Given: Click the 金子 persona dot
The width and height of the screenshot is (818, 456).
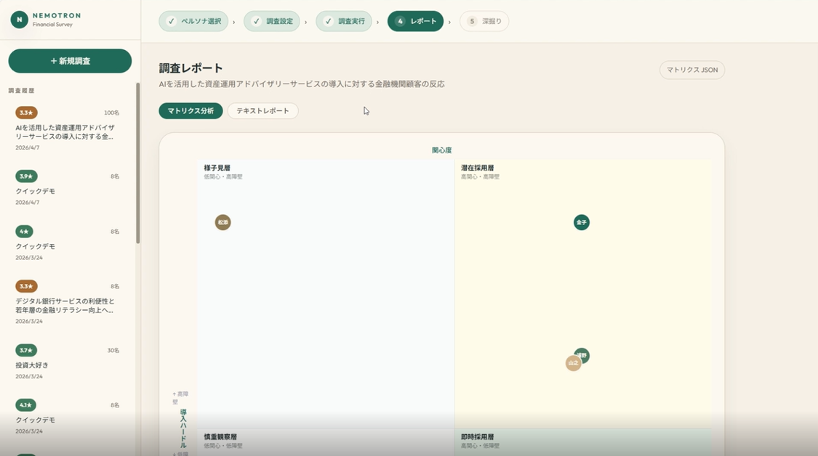Looking at the screenshot, I should click(x=582, y=222).
